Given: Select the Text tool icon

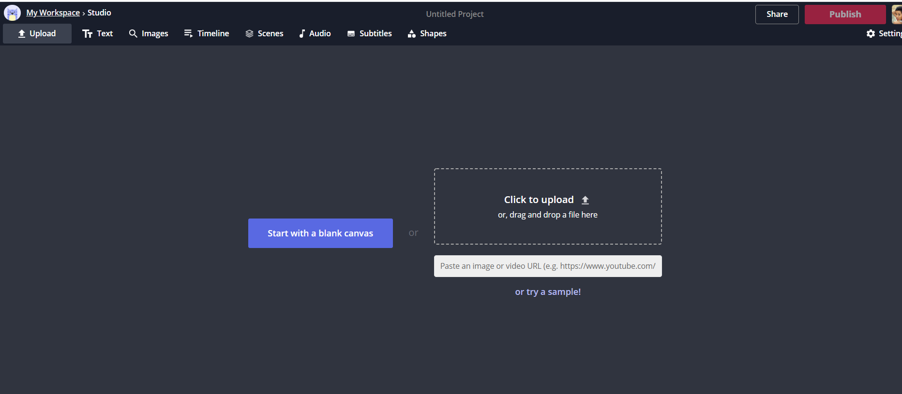Looking at the screenshot, I should click(x=87, y=33).
